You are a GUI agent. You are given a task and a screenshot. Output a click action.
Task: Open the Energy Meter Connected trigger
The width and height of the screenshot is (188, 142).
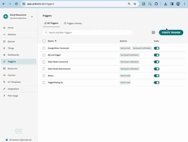pos(58,48)
